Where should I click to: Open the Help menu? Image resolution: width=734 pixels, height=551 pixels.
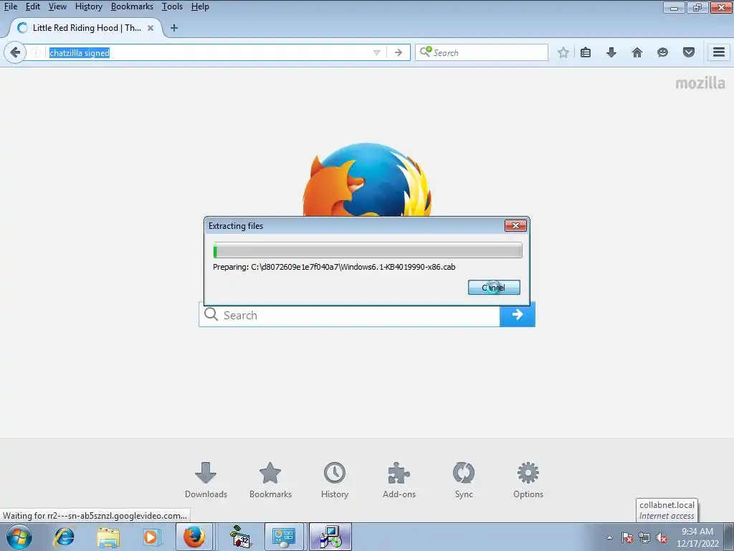[x=200, y=6]
